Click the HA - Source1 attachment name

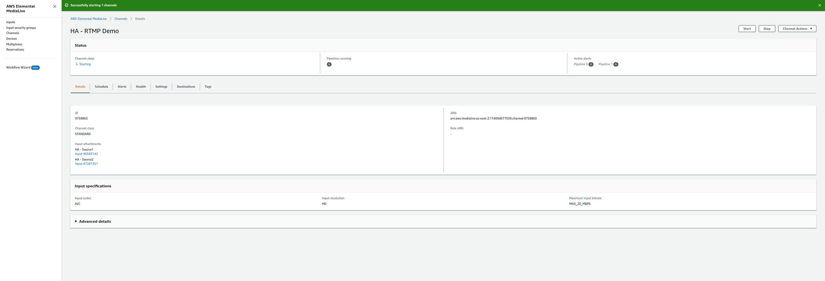pos(84,150)
